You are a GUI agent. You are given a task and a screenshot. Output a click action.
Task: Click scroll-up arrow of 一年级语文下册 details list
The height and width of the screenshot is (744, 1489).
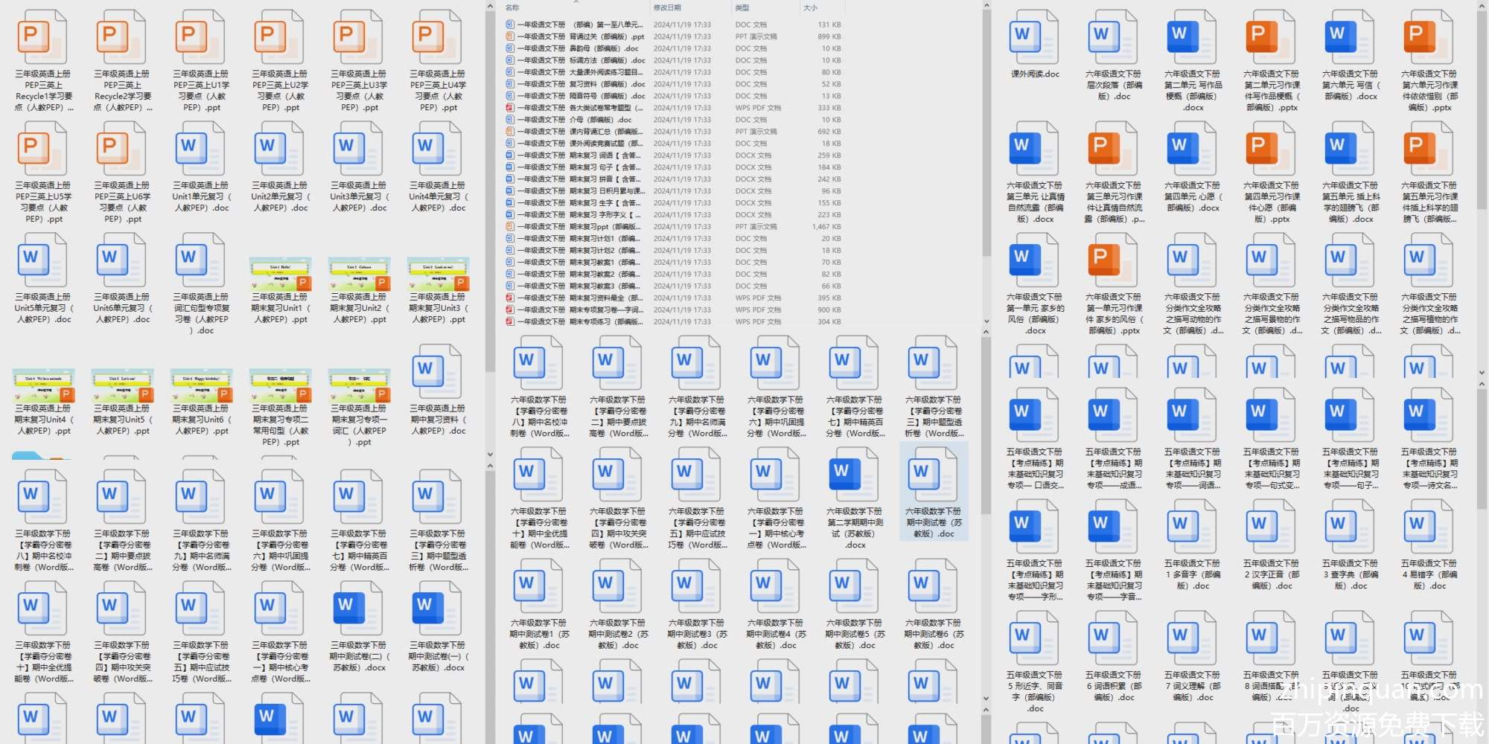tap(986, 7)
